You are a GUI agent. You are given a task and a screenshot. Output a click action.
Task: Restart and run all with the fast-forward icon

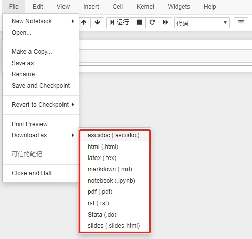click(x=165, y=22)
